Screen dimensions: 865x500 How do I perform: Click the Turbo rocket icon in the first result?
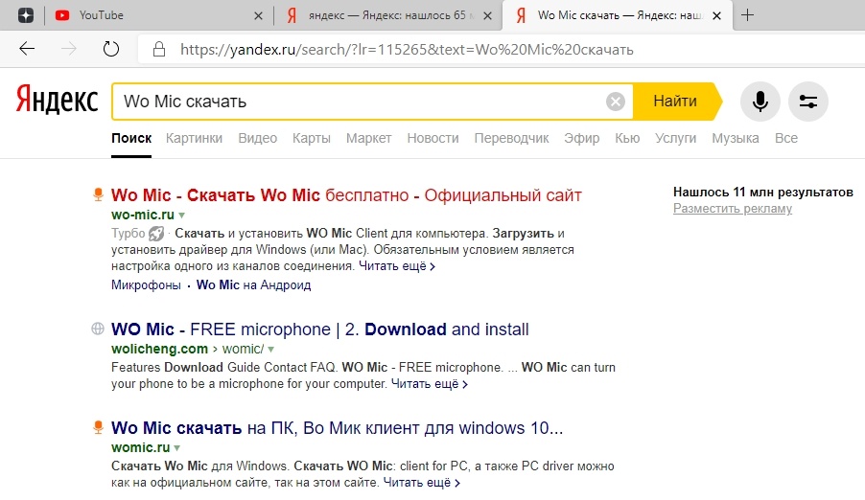pos(156,234)
